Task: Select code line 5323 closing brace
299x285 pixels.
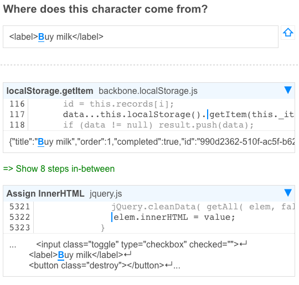Action: coord(103,228)
